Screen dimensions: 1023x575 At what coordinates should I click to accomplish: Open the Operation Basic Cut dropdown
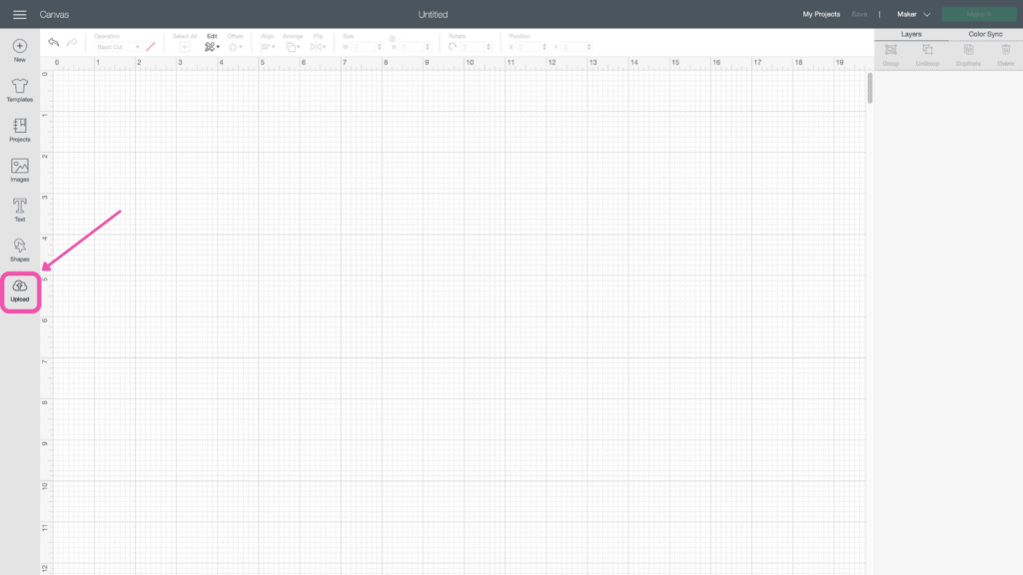[118, 47]
